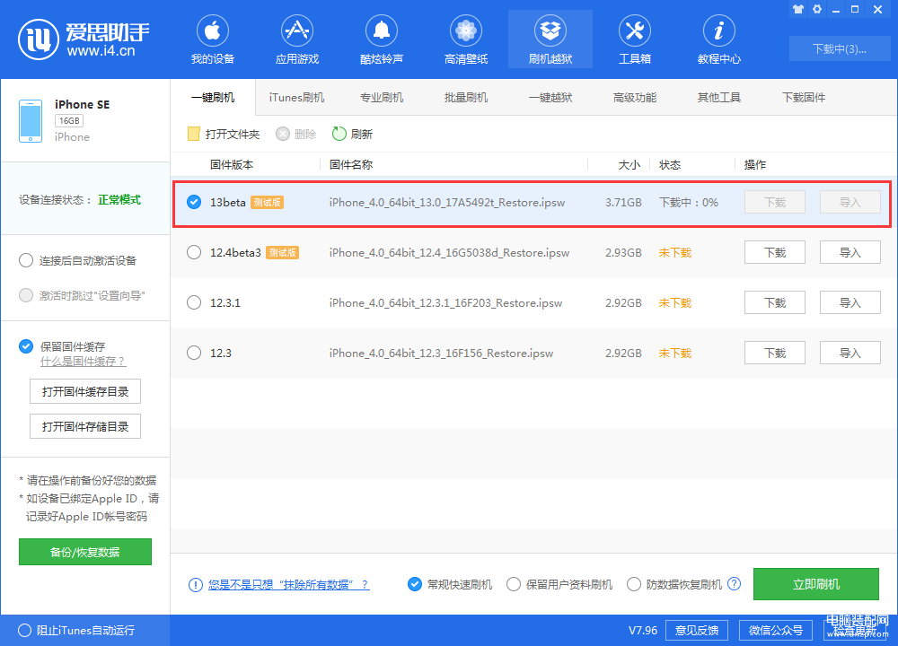The width and height of the screenshot is (898, 646).
Task: Click the iPhone SE device thumbnail
Action: (31, 121)
